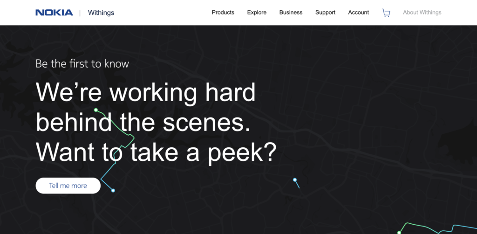
Task: Click the blue marker beside Tell me more
Action: point(113,190)
